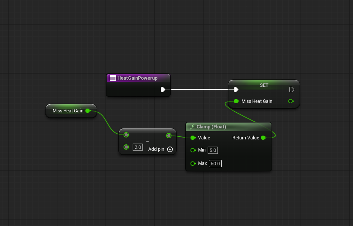Click the Add pin plus icon
Screen dimensions: 353x226
tap(170, 149)
